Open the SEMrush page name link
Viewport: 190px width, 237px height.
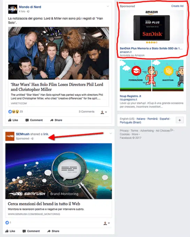click(23, 134)
